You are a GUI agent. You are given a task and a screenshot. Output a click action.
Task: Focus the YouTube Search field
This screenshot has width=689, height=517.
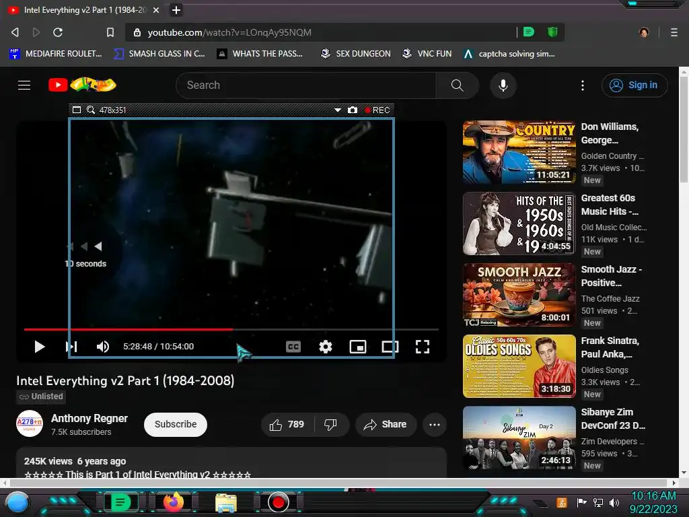click(306, 85)
